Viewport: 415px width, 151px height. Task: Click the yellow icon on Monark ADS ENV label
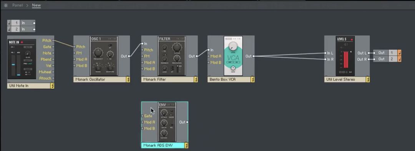[186, 146]
